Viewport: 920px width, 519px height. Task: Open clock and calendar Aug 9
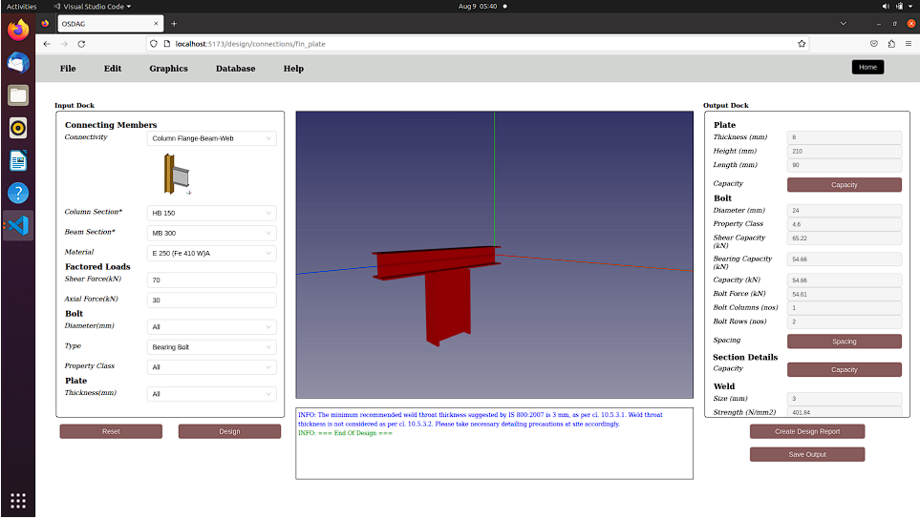(478, 7)
